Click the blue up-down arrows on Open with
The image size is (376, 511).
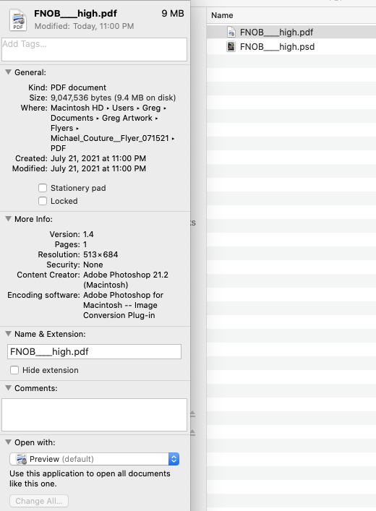click(174, 459)
